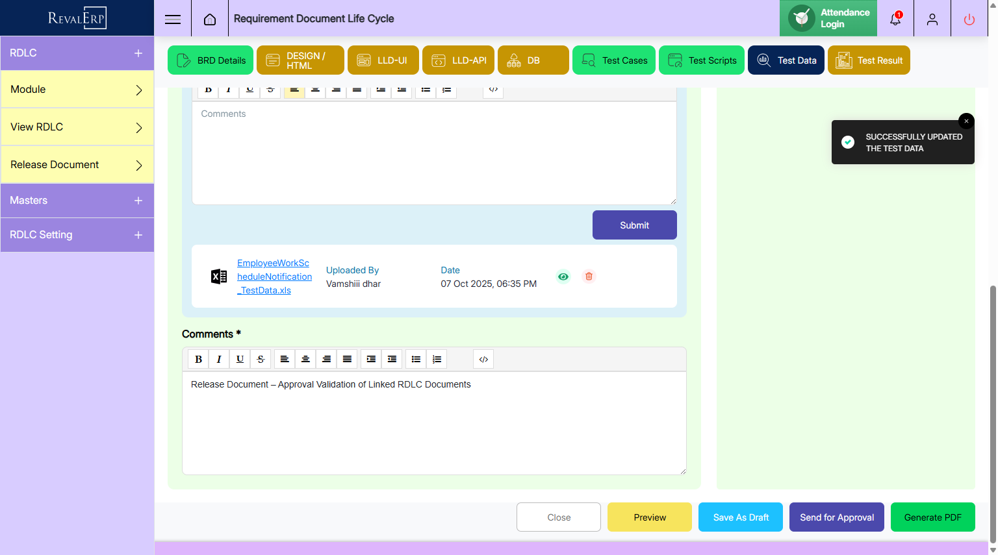Delete the uploaded test data file
Screen dimensions: 998x555
(589, 277)
